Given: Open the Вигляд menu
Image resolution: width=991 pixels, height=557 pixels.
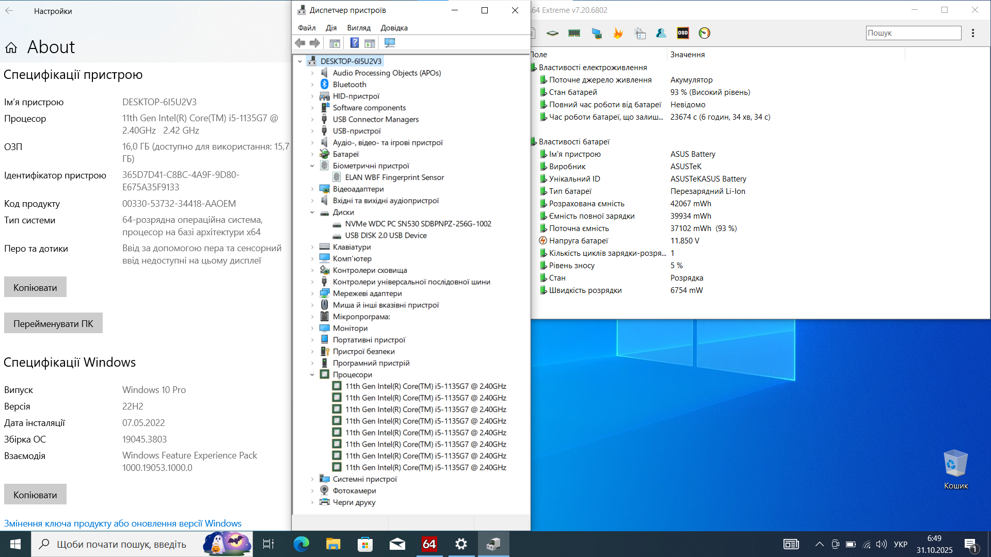Looking at the screenshot, I should pos(359,28).
